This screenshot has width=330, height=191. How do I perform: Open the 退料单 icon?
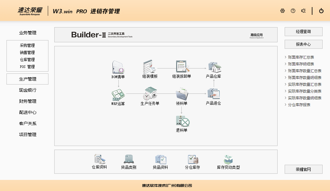[182, 121]
